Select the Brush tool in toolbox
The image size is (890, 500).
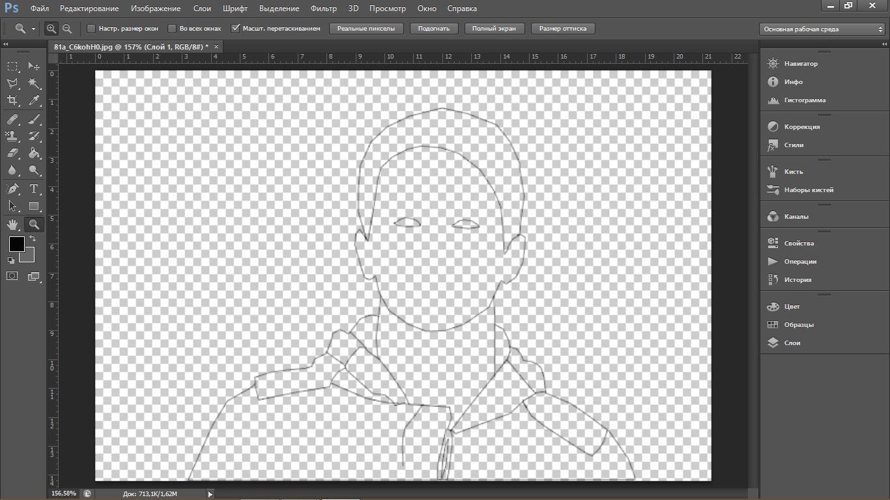34,120
